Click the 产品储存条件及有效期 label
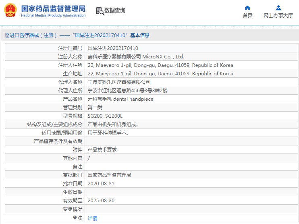 [58, 141]
